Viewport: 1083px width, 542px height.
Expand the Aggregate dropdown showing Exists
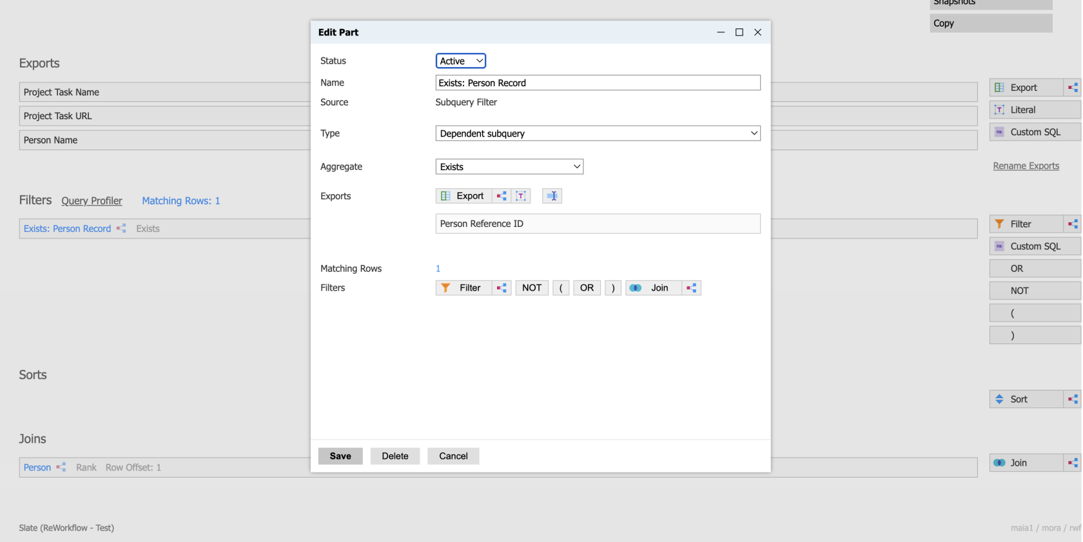pyautogui.click(x=509, y=167)
